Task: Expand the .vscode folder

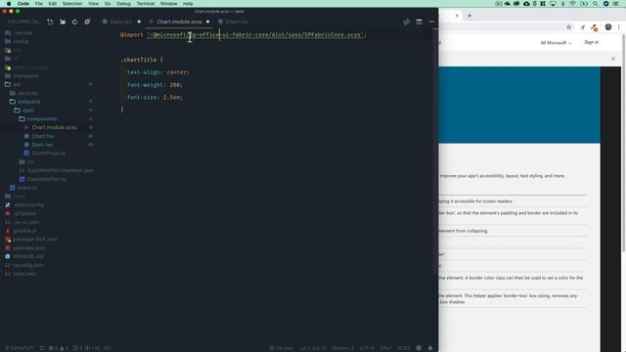Action: pos(48,32)
